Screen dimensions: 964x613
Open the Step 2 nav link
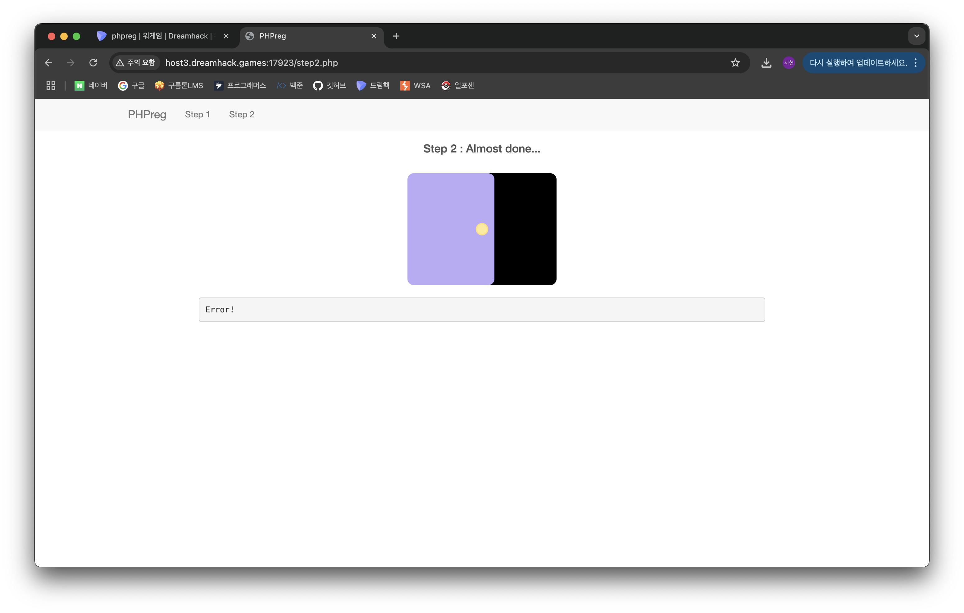pos(241,115)
